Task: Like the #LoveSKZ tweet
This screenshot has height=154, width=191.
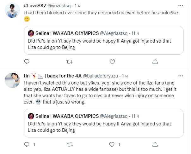Action: pyautogui.click(x=112, y=61)
